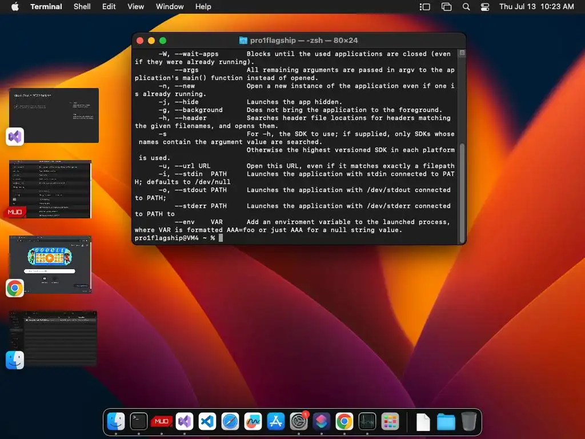
Task: Click the '--stderr PATH' option text
Action: (x=201, y=206)
